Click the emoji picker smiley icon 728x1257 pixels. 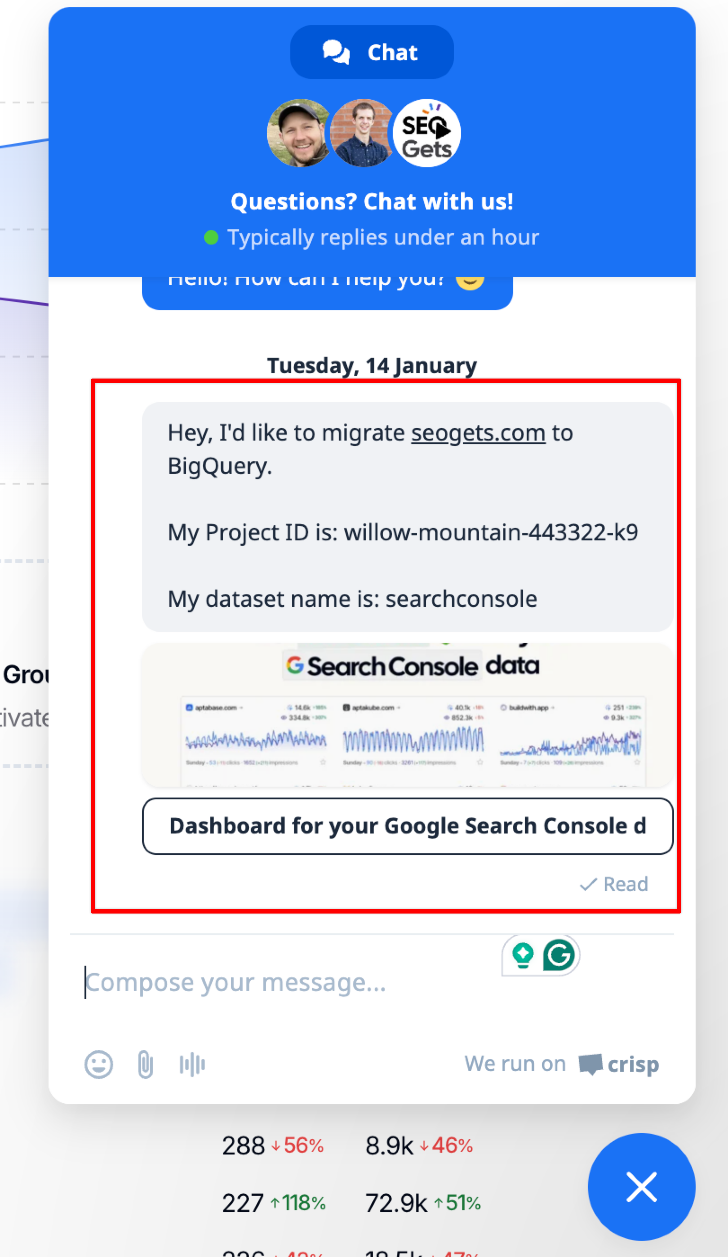click(99, 1065)
